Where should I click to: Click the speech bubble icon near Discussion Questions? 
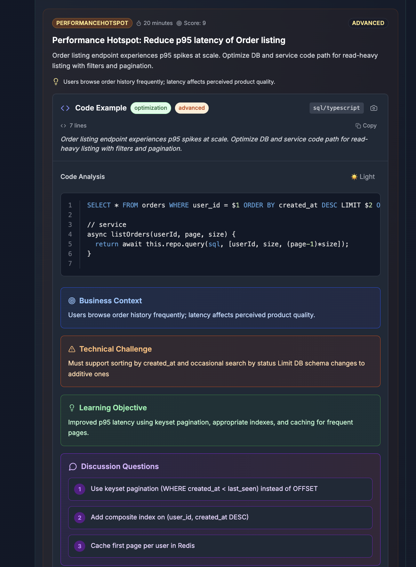click(72, 467)
